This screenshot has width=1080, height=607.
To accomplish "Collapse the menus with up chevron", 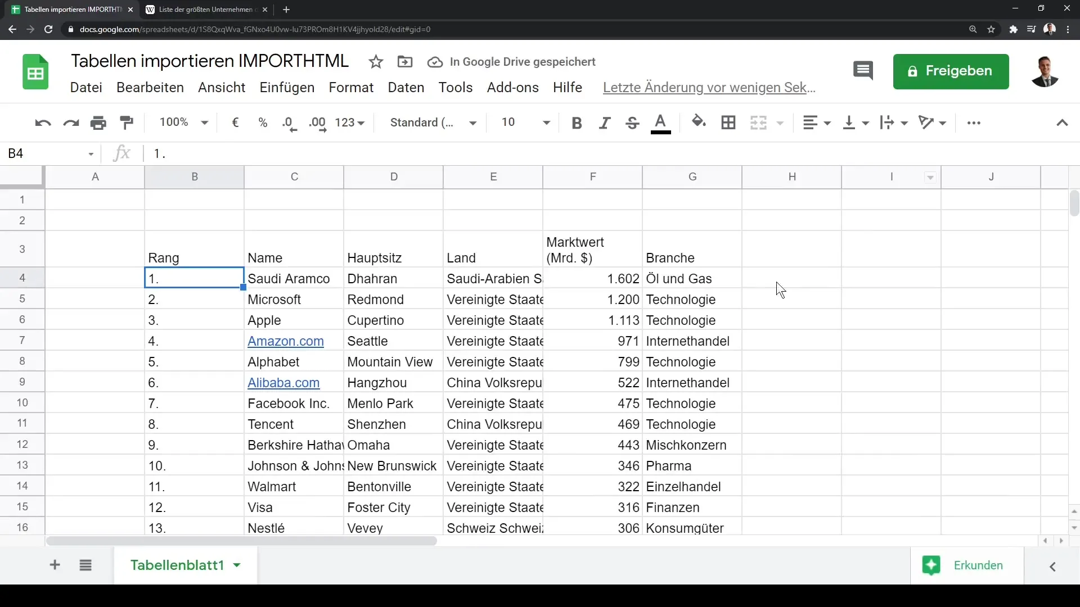I will [1062, 123].
